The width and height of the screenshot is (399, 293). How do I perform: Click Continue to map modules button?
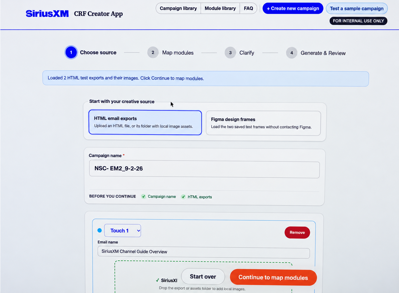(x=273, y=277)
